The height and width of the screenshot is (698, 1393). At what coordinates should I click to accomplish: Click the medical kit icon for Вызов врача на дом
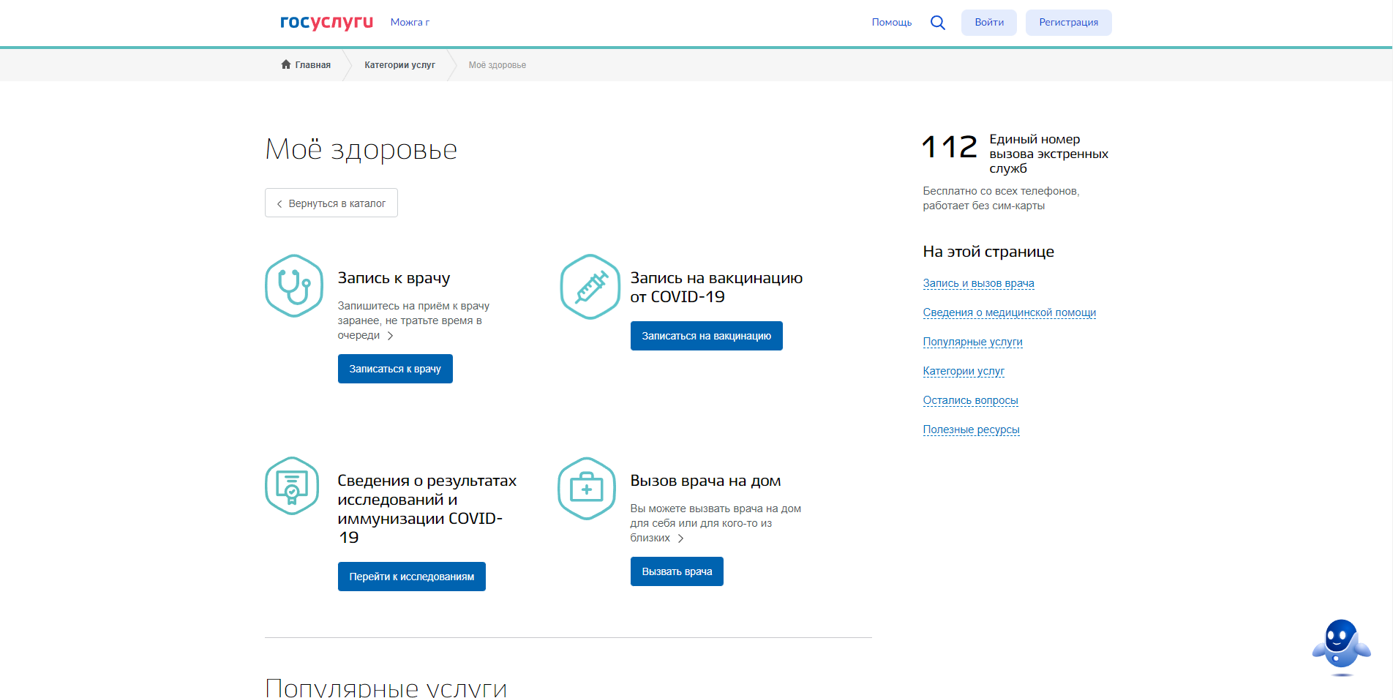coord(587,488)
